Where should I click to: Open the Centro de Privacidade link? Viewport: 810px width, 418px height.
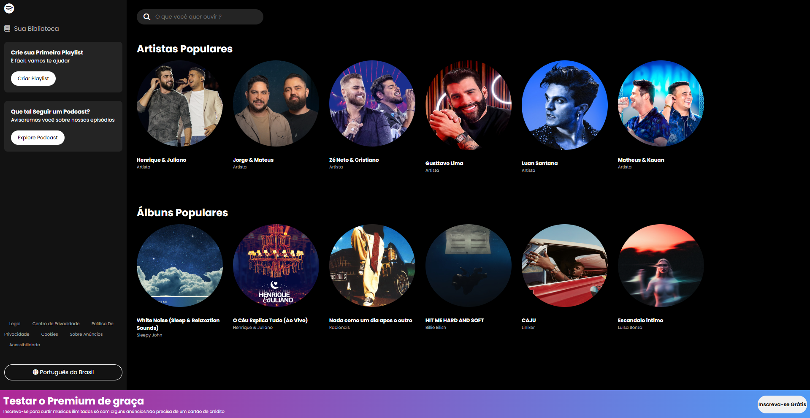pyautogui.click(x=56, y=324)
